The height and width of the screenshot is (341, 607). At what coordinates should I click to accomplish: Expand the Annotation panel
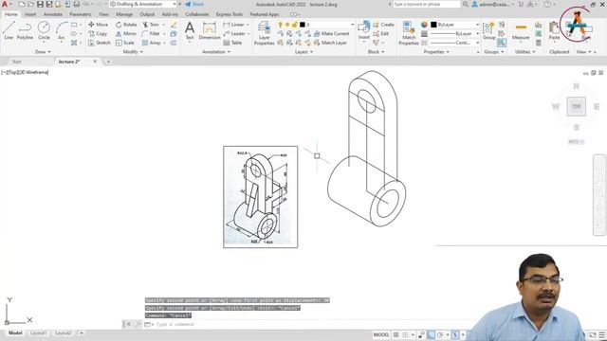coord(216,52)
